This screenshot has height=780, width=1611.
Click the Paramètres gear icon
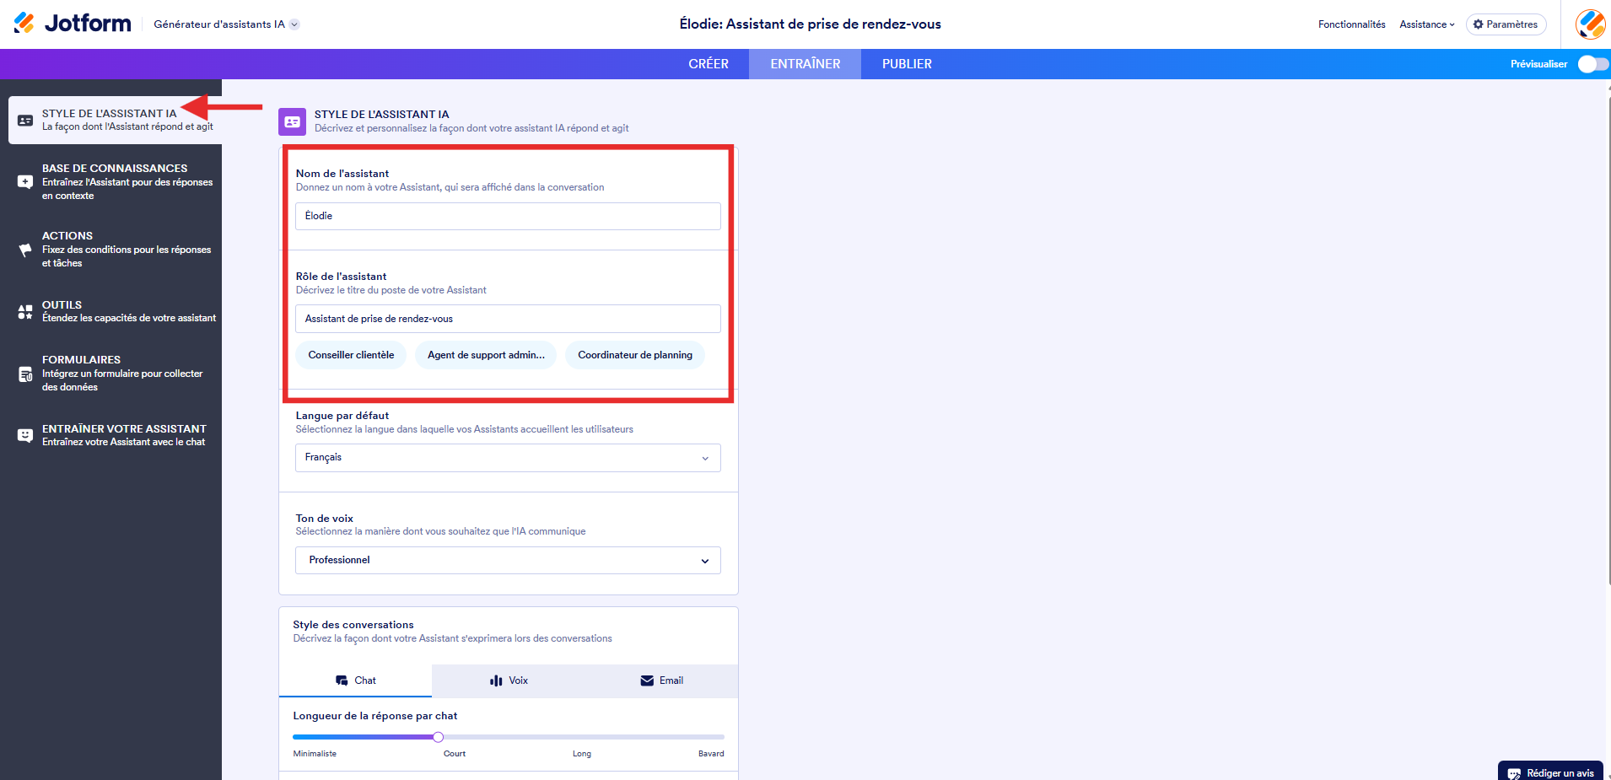[1478, 24]
